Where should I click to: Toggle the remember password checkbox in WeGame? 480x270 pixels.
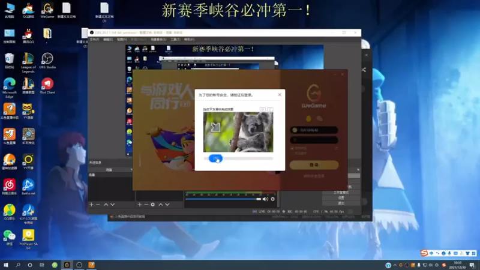(292, 148)
